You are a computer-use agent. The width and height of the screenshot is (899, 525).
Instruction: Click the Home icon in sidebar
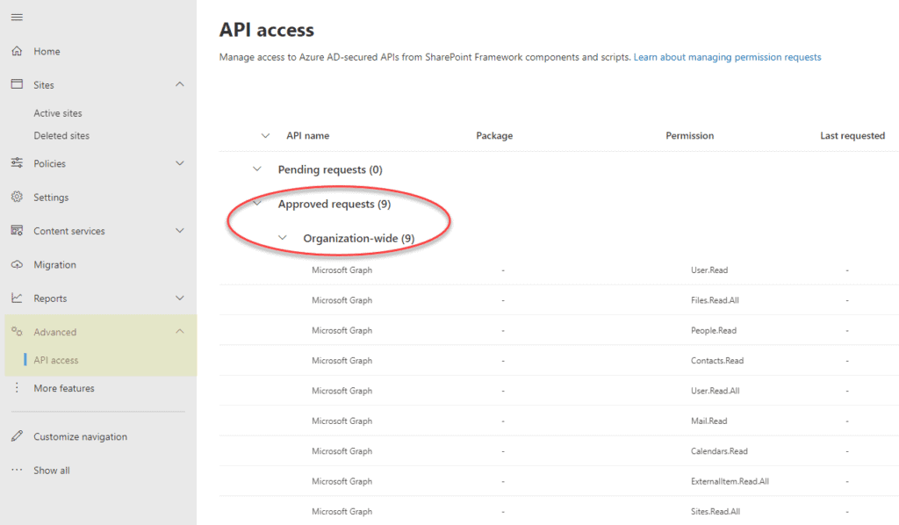(x=17, y=52)
